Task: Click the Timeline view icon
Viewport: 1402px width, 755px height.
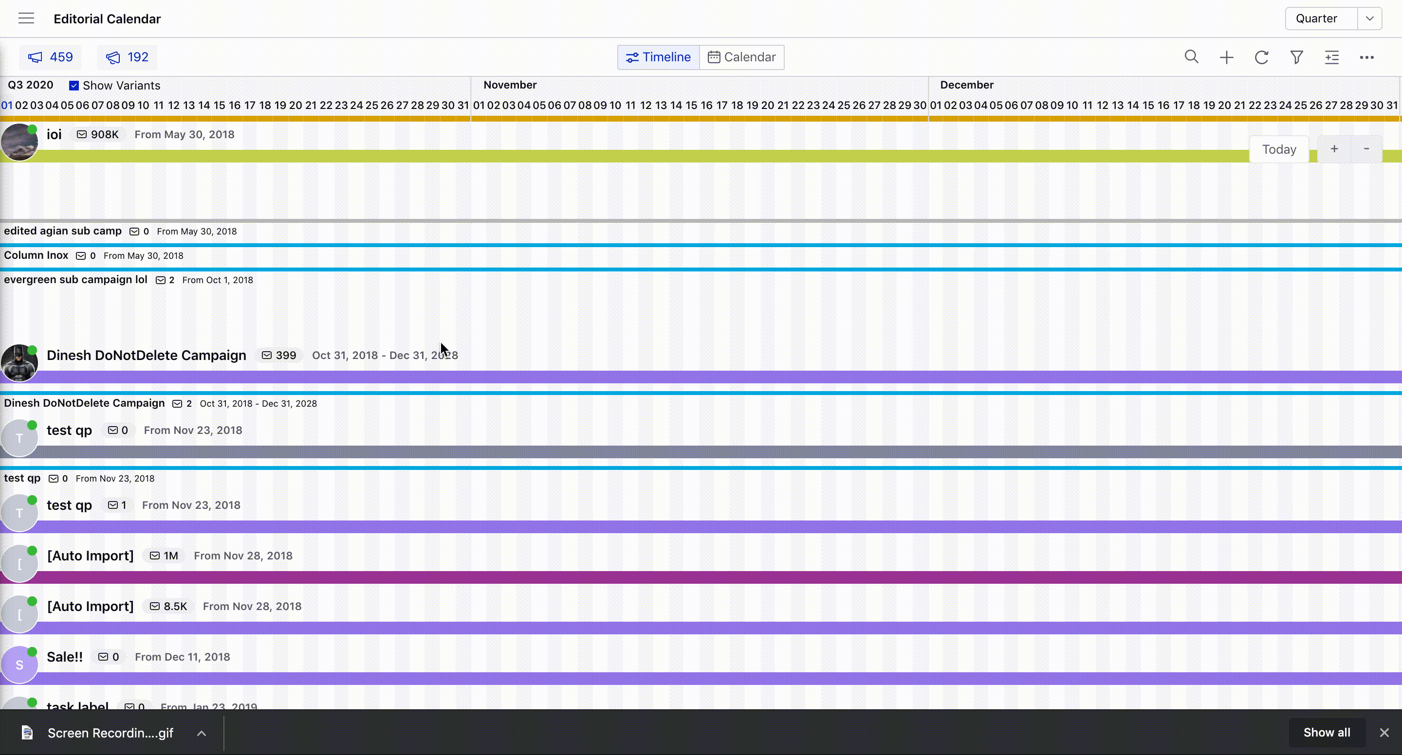Action: (x=632, y=57)
